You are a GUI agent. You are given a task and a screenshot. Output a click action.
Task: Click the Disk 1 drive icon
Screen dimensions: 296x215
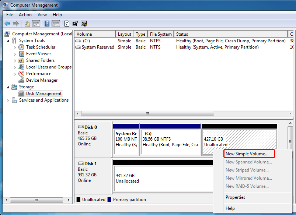point(81,163)
